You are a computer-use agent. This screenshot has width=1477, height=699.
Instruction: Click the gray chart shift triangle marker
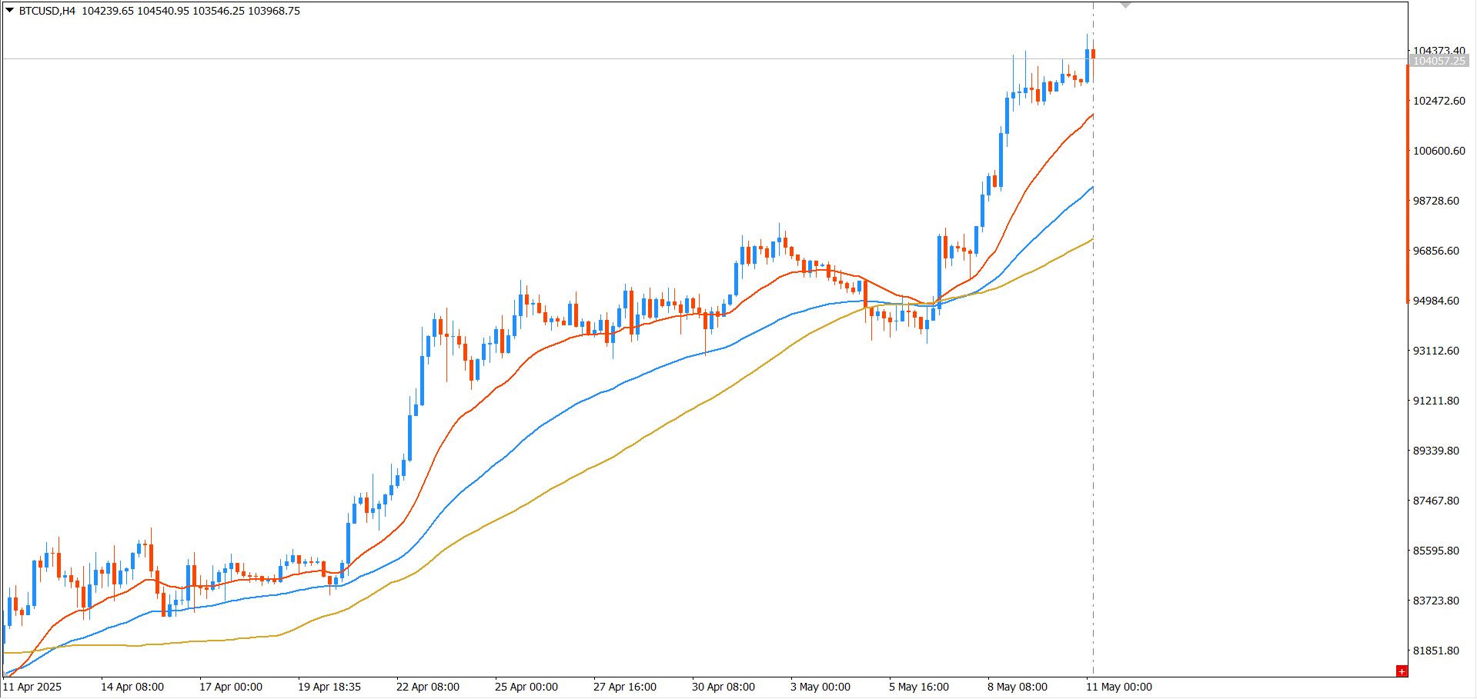pyautogui.click(x=1125, y=5)
